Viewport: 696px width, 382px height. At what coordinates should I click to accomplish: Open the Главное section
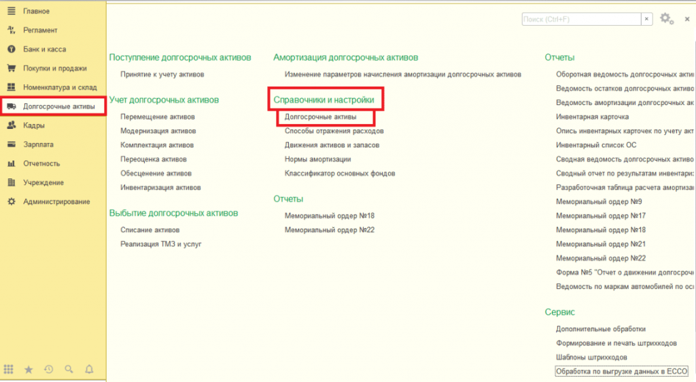(37, 12)
